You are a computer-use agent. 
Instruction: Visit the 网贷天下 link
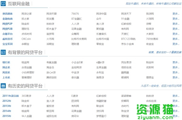pos(126,14)
